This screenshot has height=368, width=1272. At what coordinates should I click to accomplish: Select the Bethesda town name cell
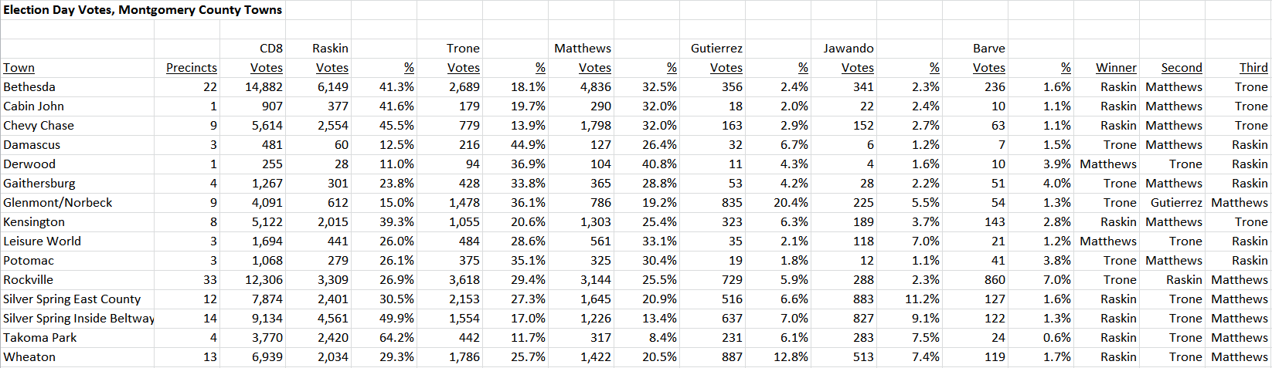(x=77, y=87)
